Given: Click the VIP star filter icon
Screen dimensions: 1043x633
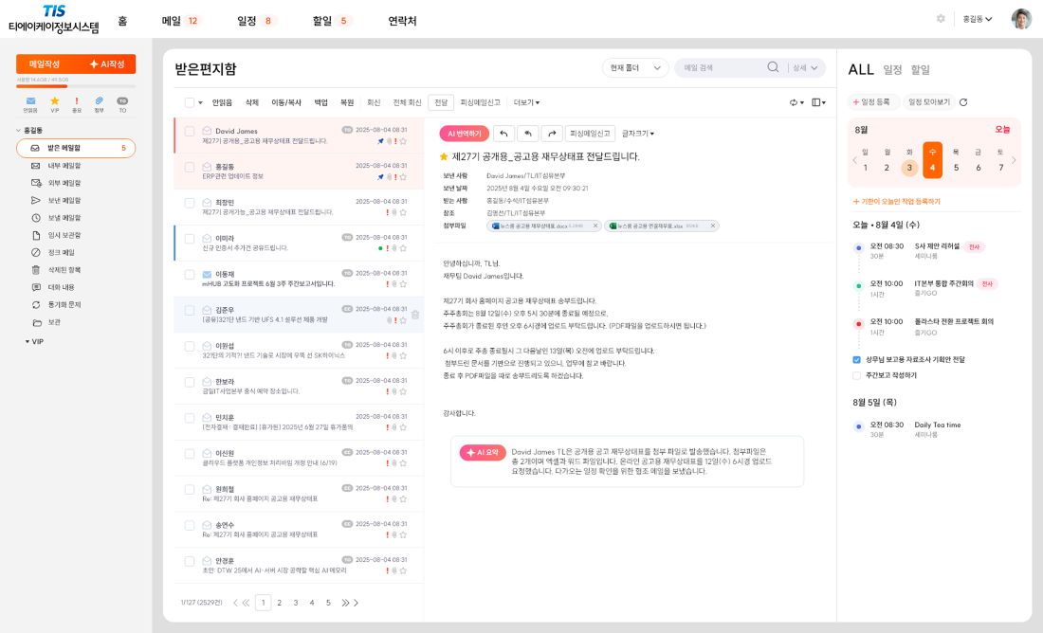Looking at the screenshot, I should (x=54, y=102).
